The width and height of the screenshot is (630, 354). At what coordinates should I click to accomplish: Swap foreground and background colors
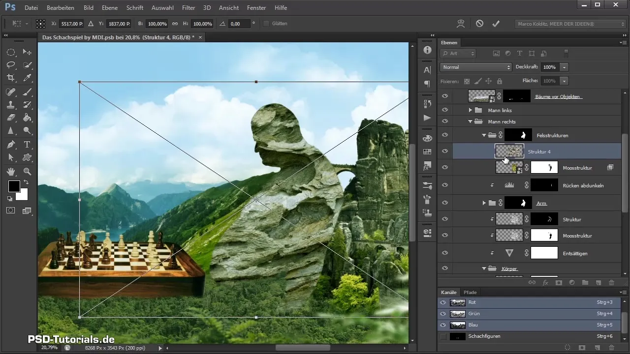tap(26, 182)
